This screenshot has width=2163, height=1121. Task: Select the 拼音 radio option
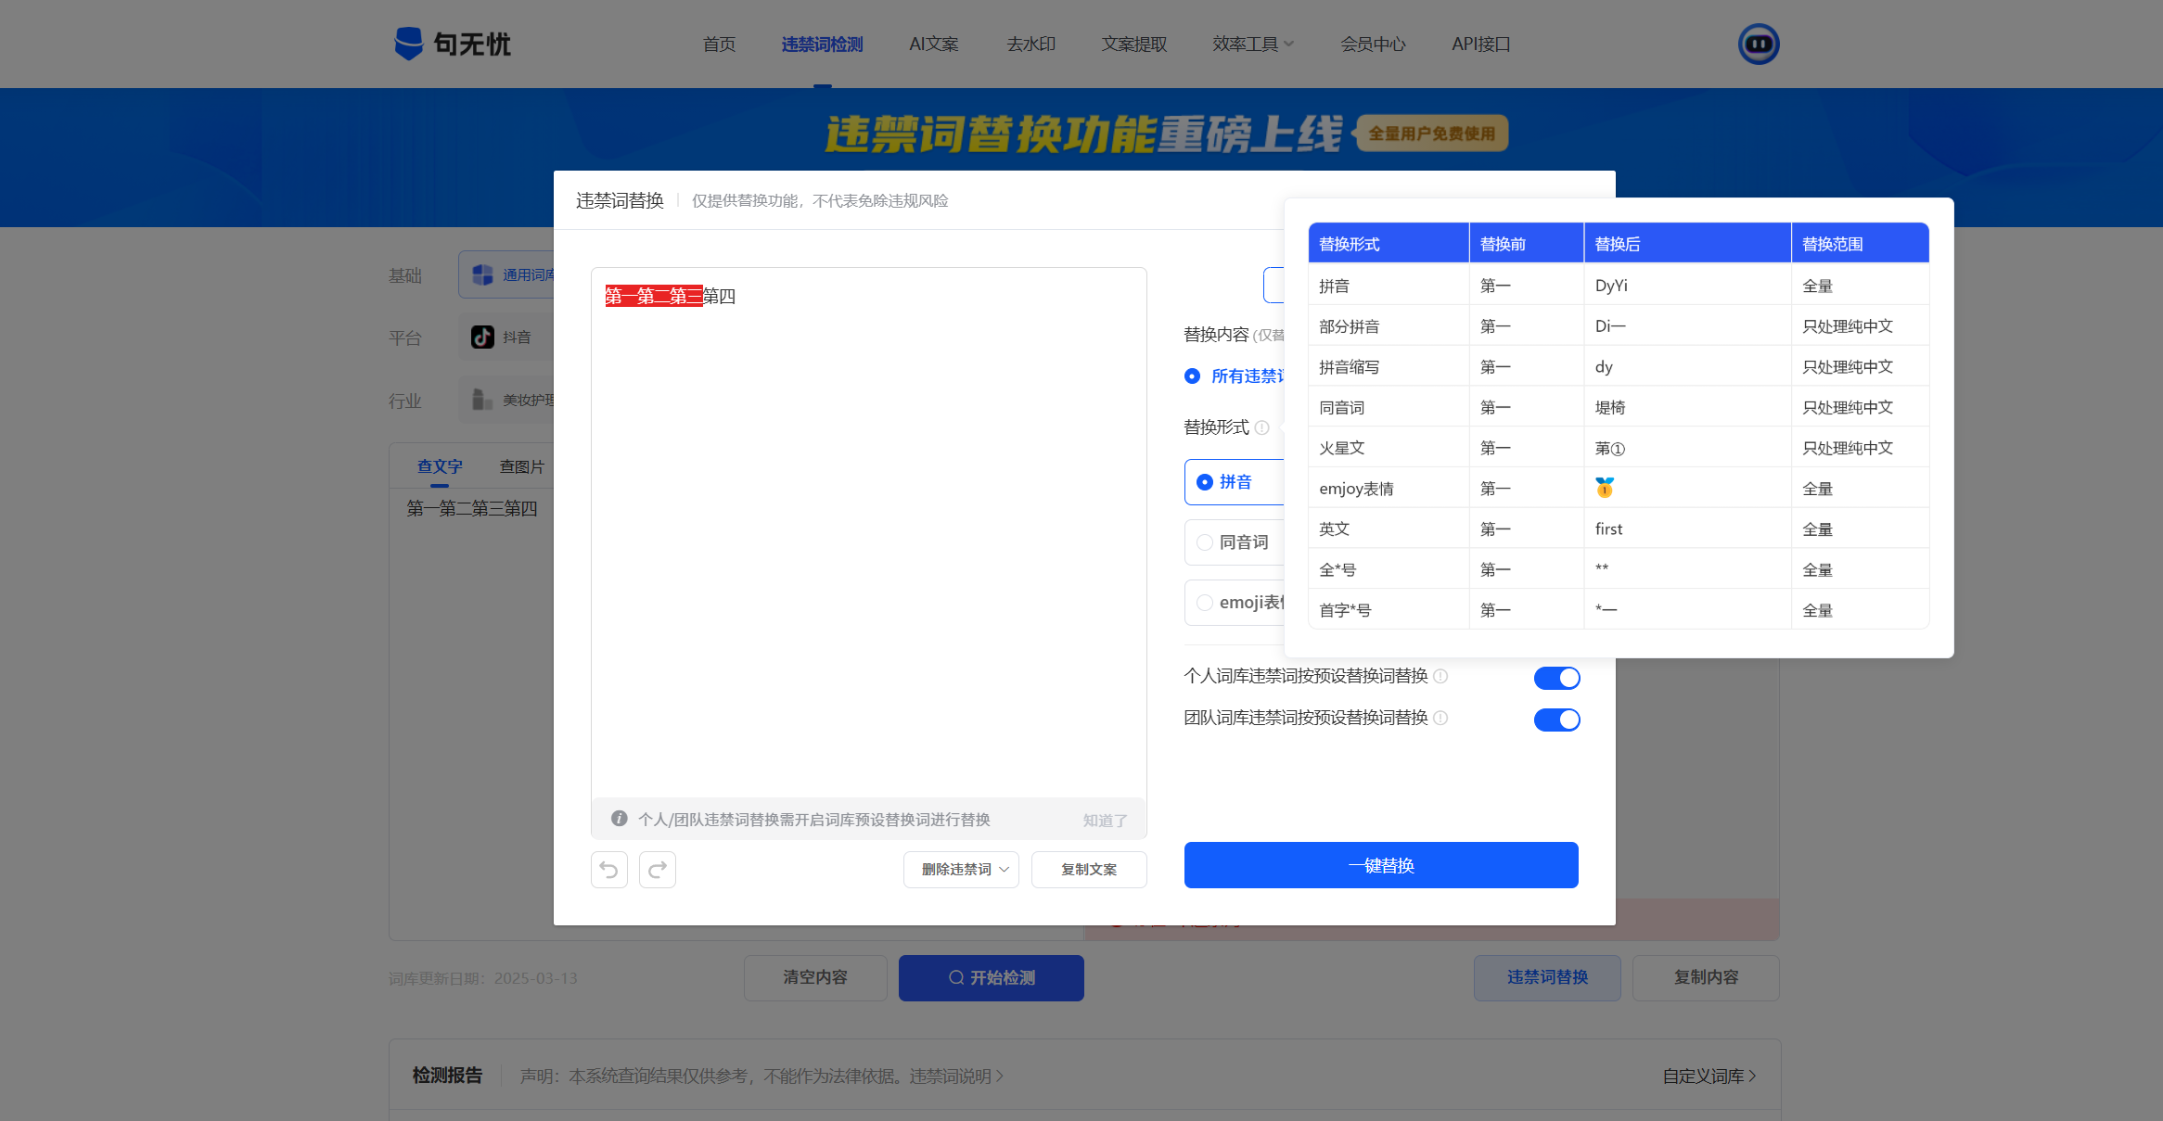point(1205,482)
